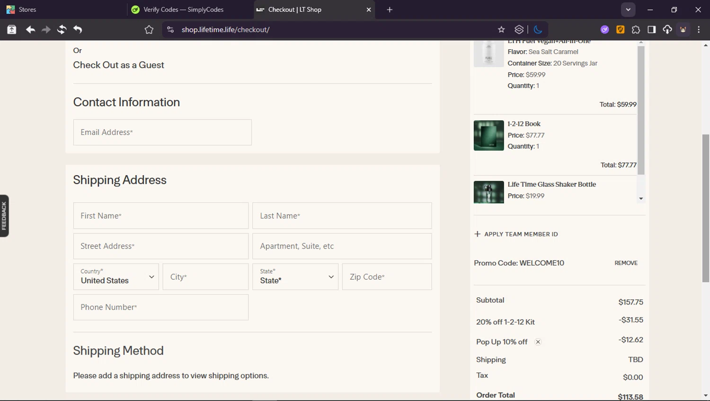710x401 pixels.
Task: Click the Glass Shaker Bottle thumbnail
Action: pos(488,192)
